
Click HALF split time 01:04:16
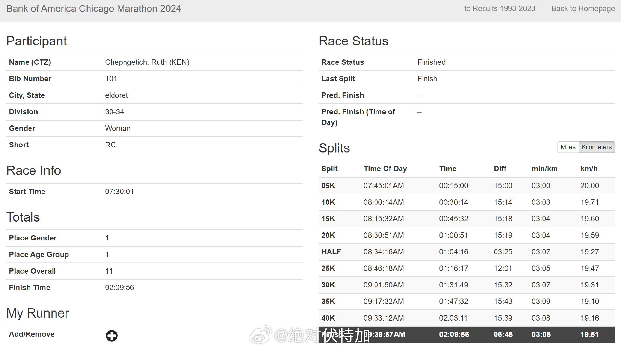click(454, 252)
